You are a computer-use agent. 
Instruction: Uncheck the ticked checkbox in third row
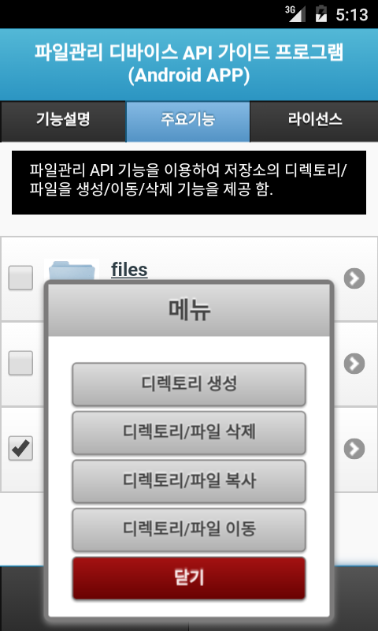pyautogui.click(x=20, y=448)
